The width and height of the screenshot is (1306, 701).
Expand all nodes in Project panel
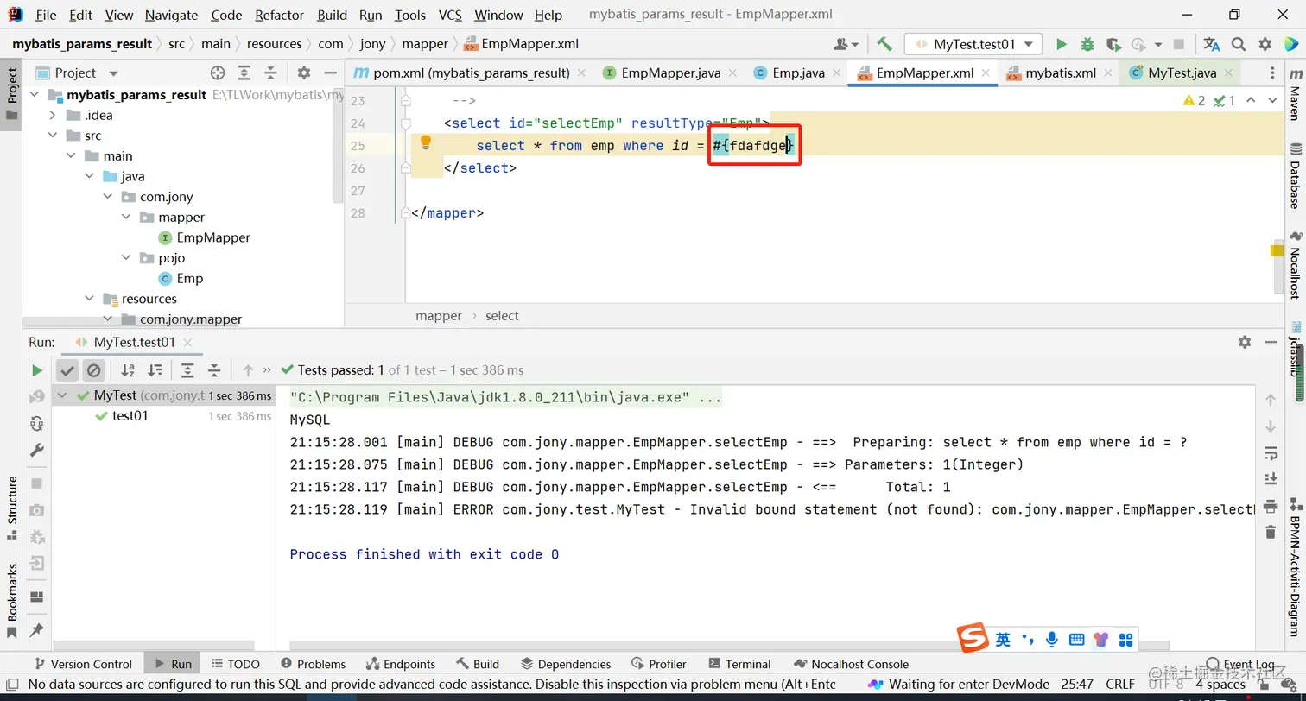[244, 73]
